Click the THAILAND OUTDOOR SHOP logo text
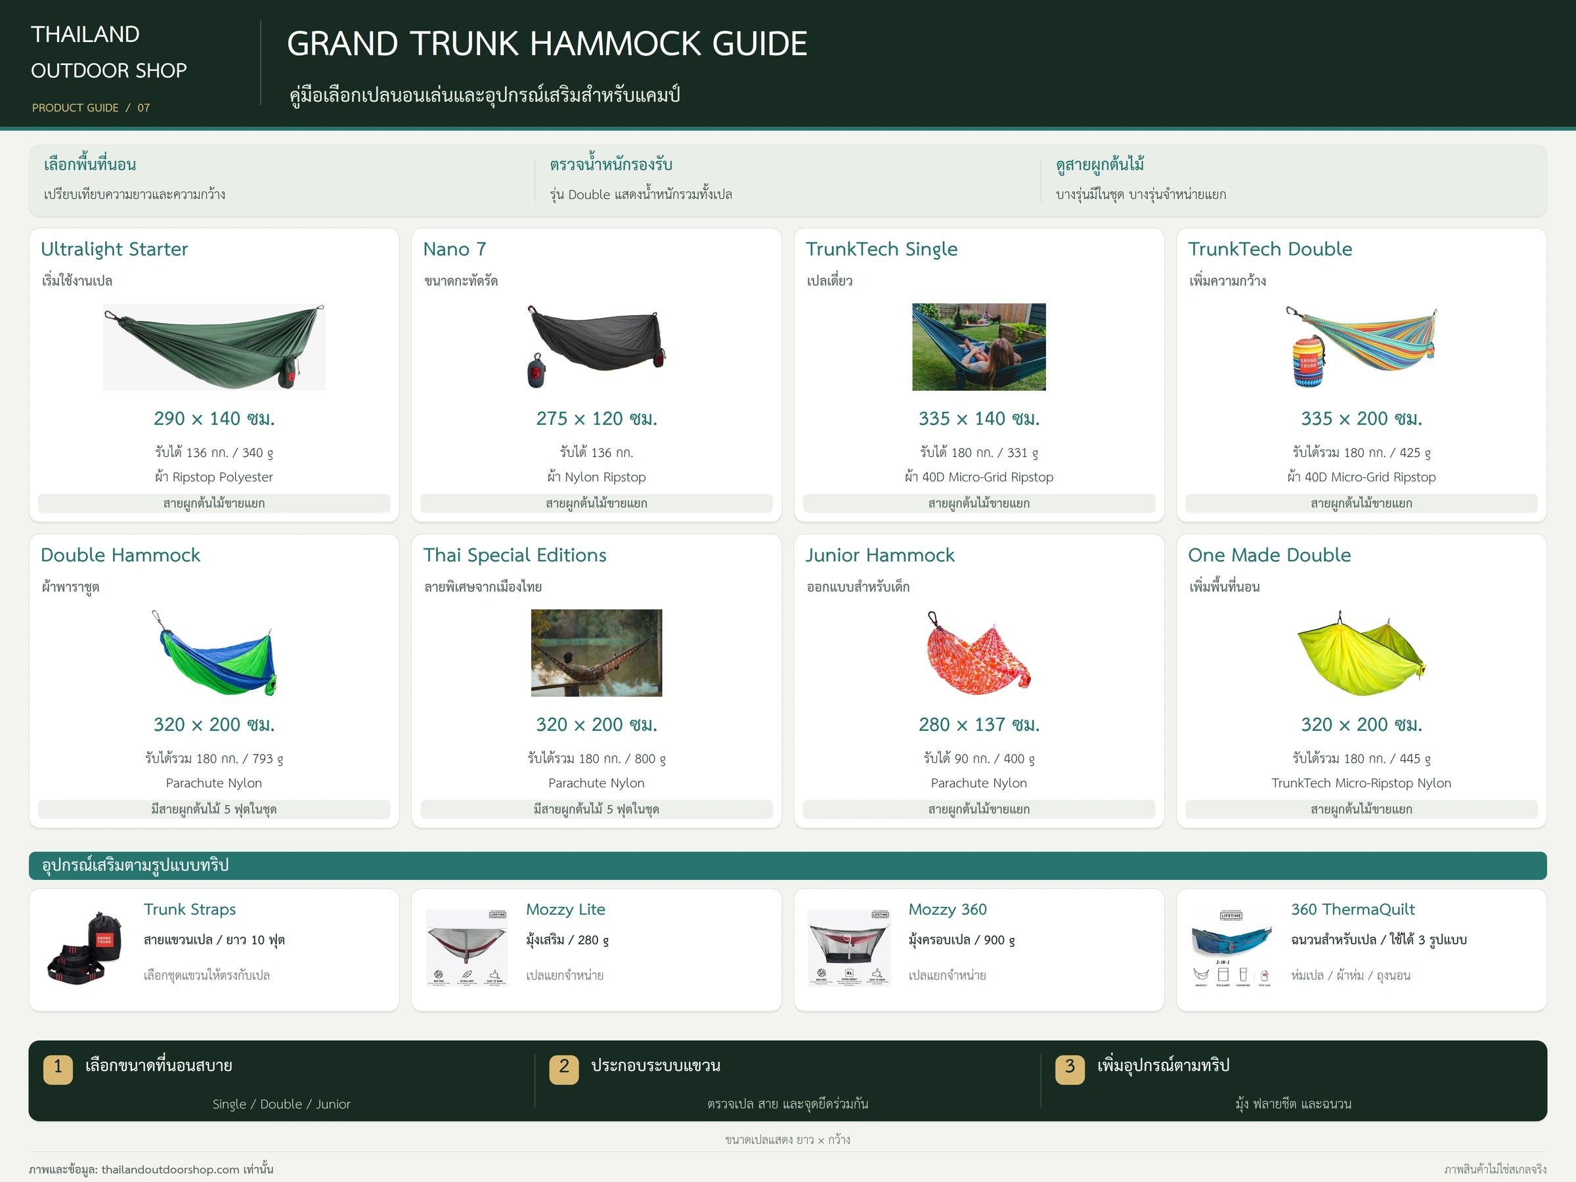Screen dimensions: 1576x1182 pos(108,52)
